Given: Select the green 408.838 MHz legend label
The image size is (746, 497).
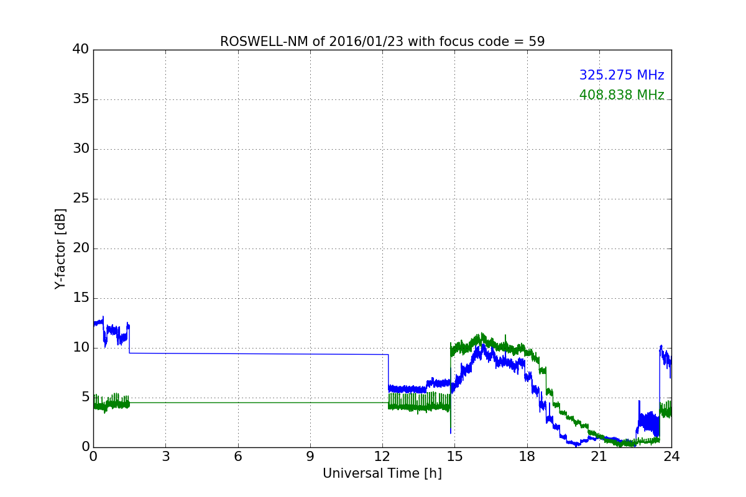Looking at the screenshot, I should point(622,95).
